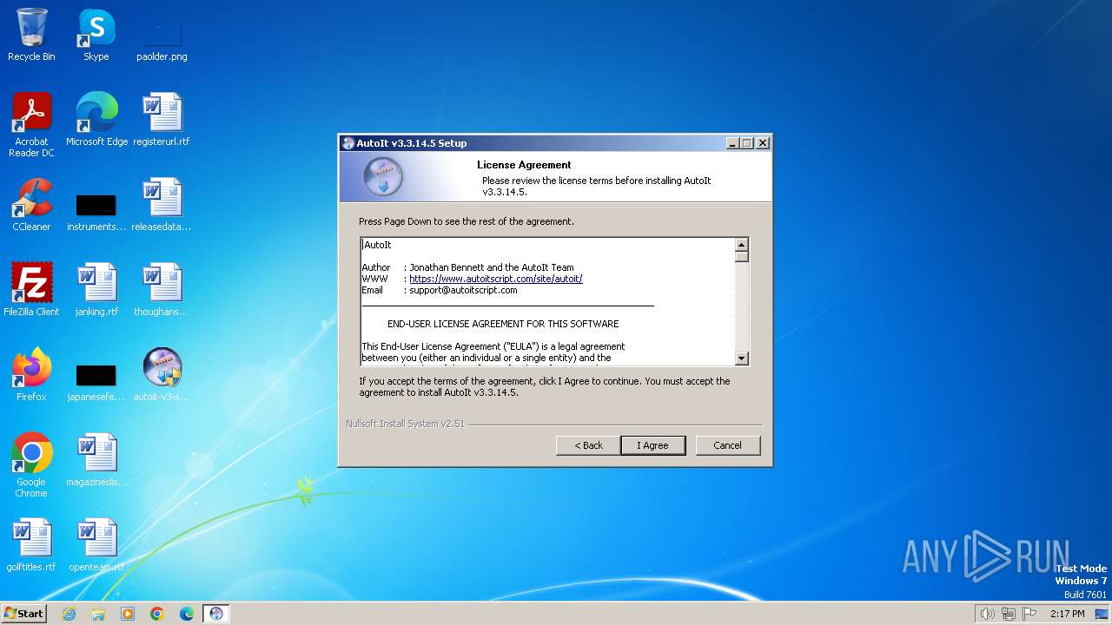Open Edge from the taskbar

click(187, 614)
